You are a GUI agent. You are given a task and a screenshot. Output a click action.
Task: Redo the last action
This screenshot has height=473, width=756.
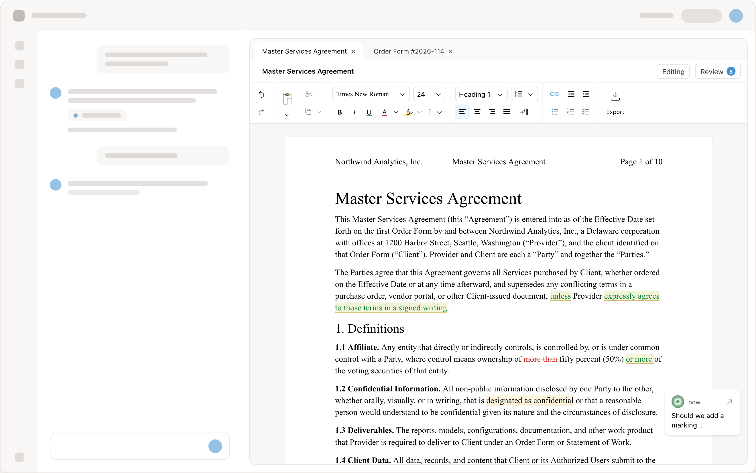click(261, 112)
